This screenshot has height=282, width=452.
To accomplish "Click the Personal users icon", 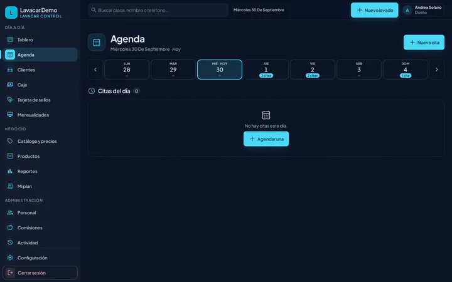I will tap(10, 212).
